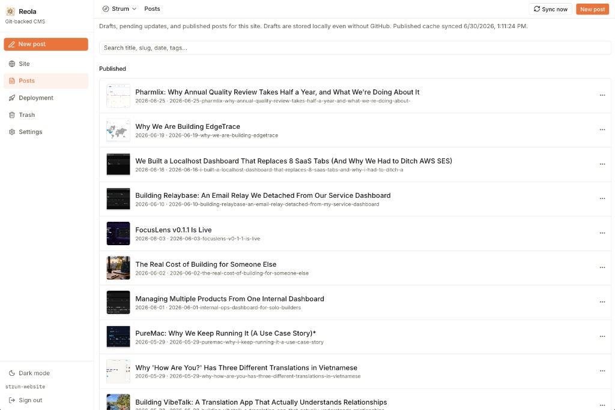Open more options for EdgeTrace post
This screenshot has width=615, height=410.
pyautogui.click(x=602, y=129)
